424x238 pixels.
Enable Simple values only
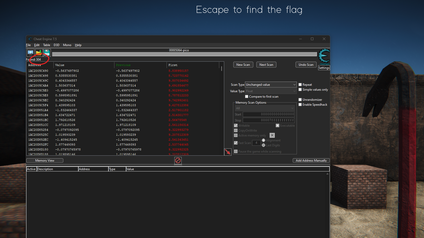(300, 90)
